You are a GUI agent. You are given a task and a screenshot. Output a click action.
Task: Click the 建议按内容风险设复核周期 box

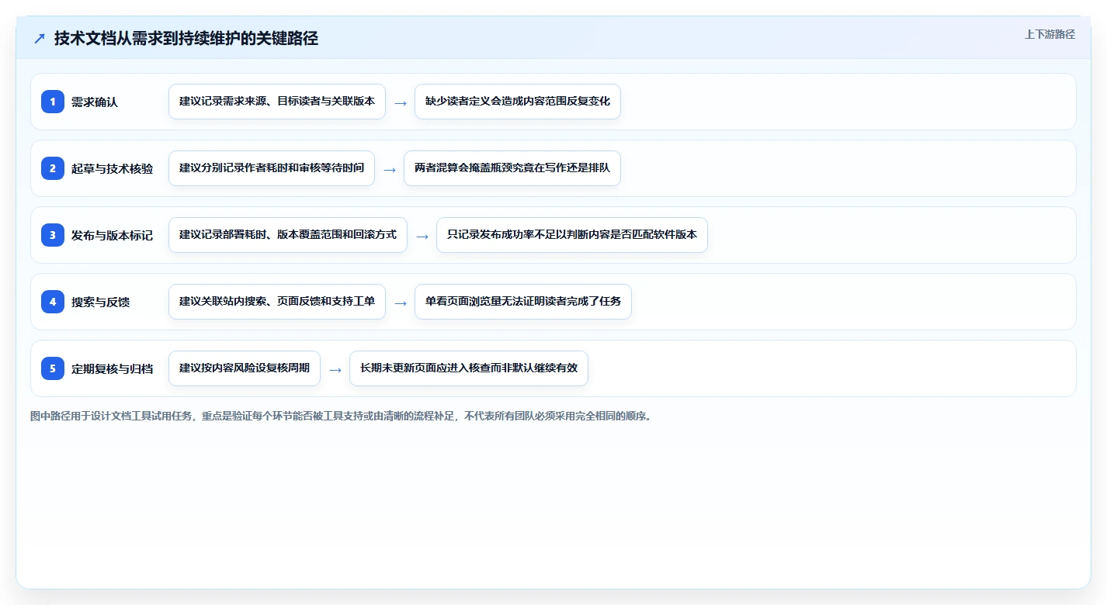245,368
